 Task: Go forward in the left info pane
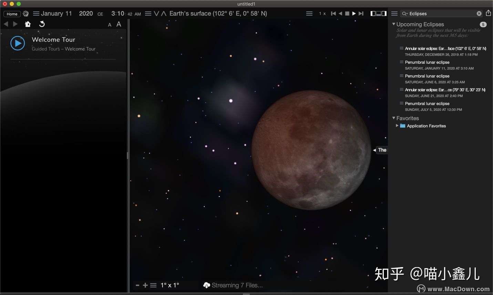15,24
